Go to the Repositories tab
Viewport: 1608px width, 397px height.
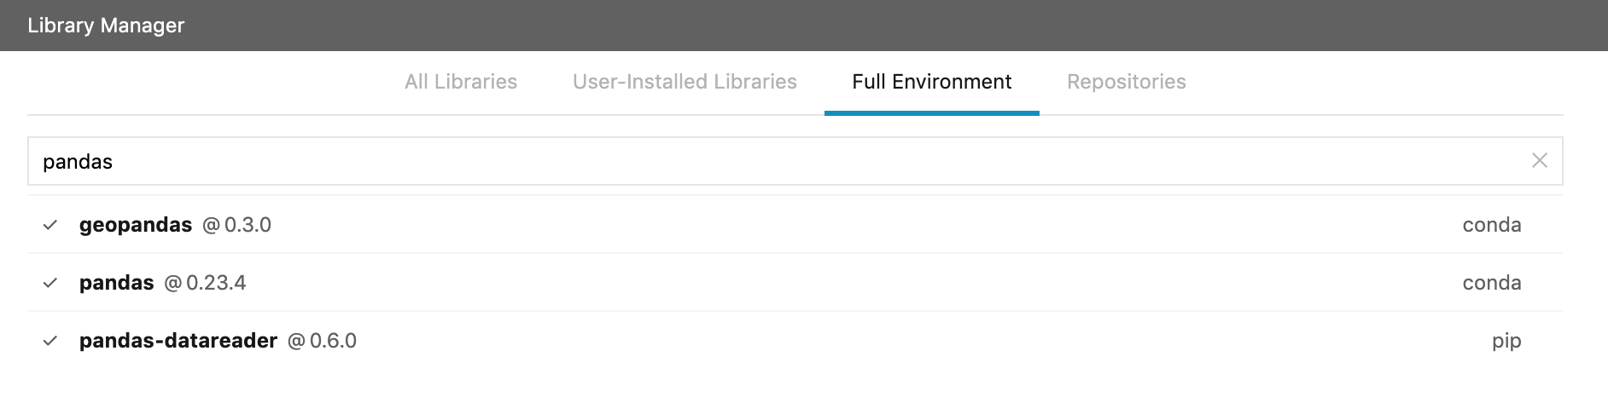1127,82
